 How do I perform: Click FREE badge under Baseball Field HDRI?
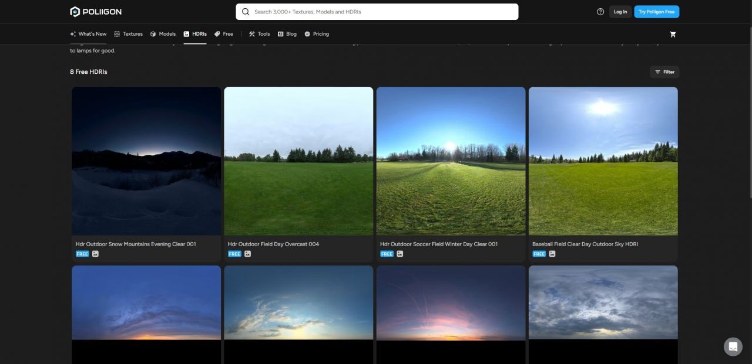[539, 254]
